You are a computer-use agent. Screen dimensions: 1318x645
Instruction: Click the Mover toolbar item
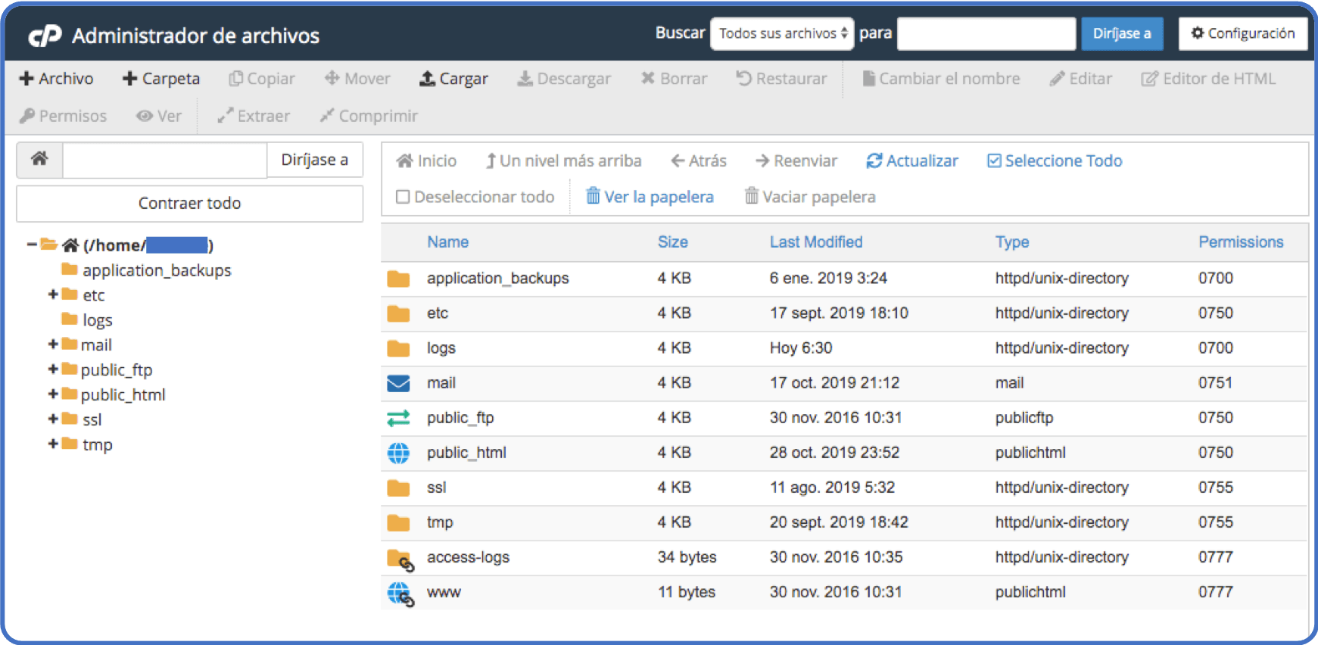click(357, 79)
